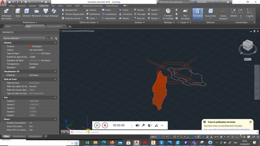Expand the Surfaces panel dropdown

(139, 22)
